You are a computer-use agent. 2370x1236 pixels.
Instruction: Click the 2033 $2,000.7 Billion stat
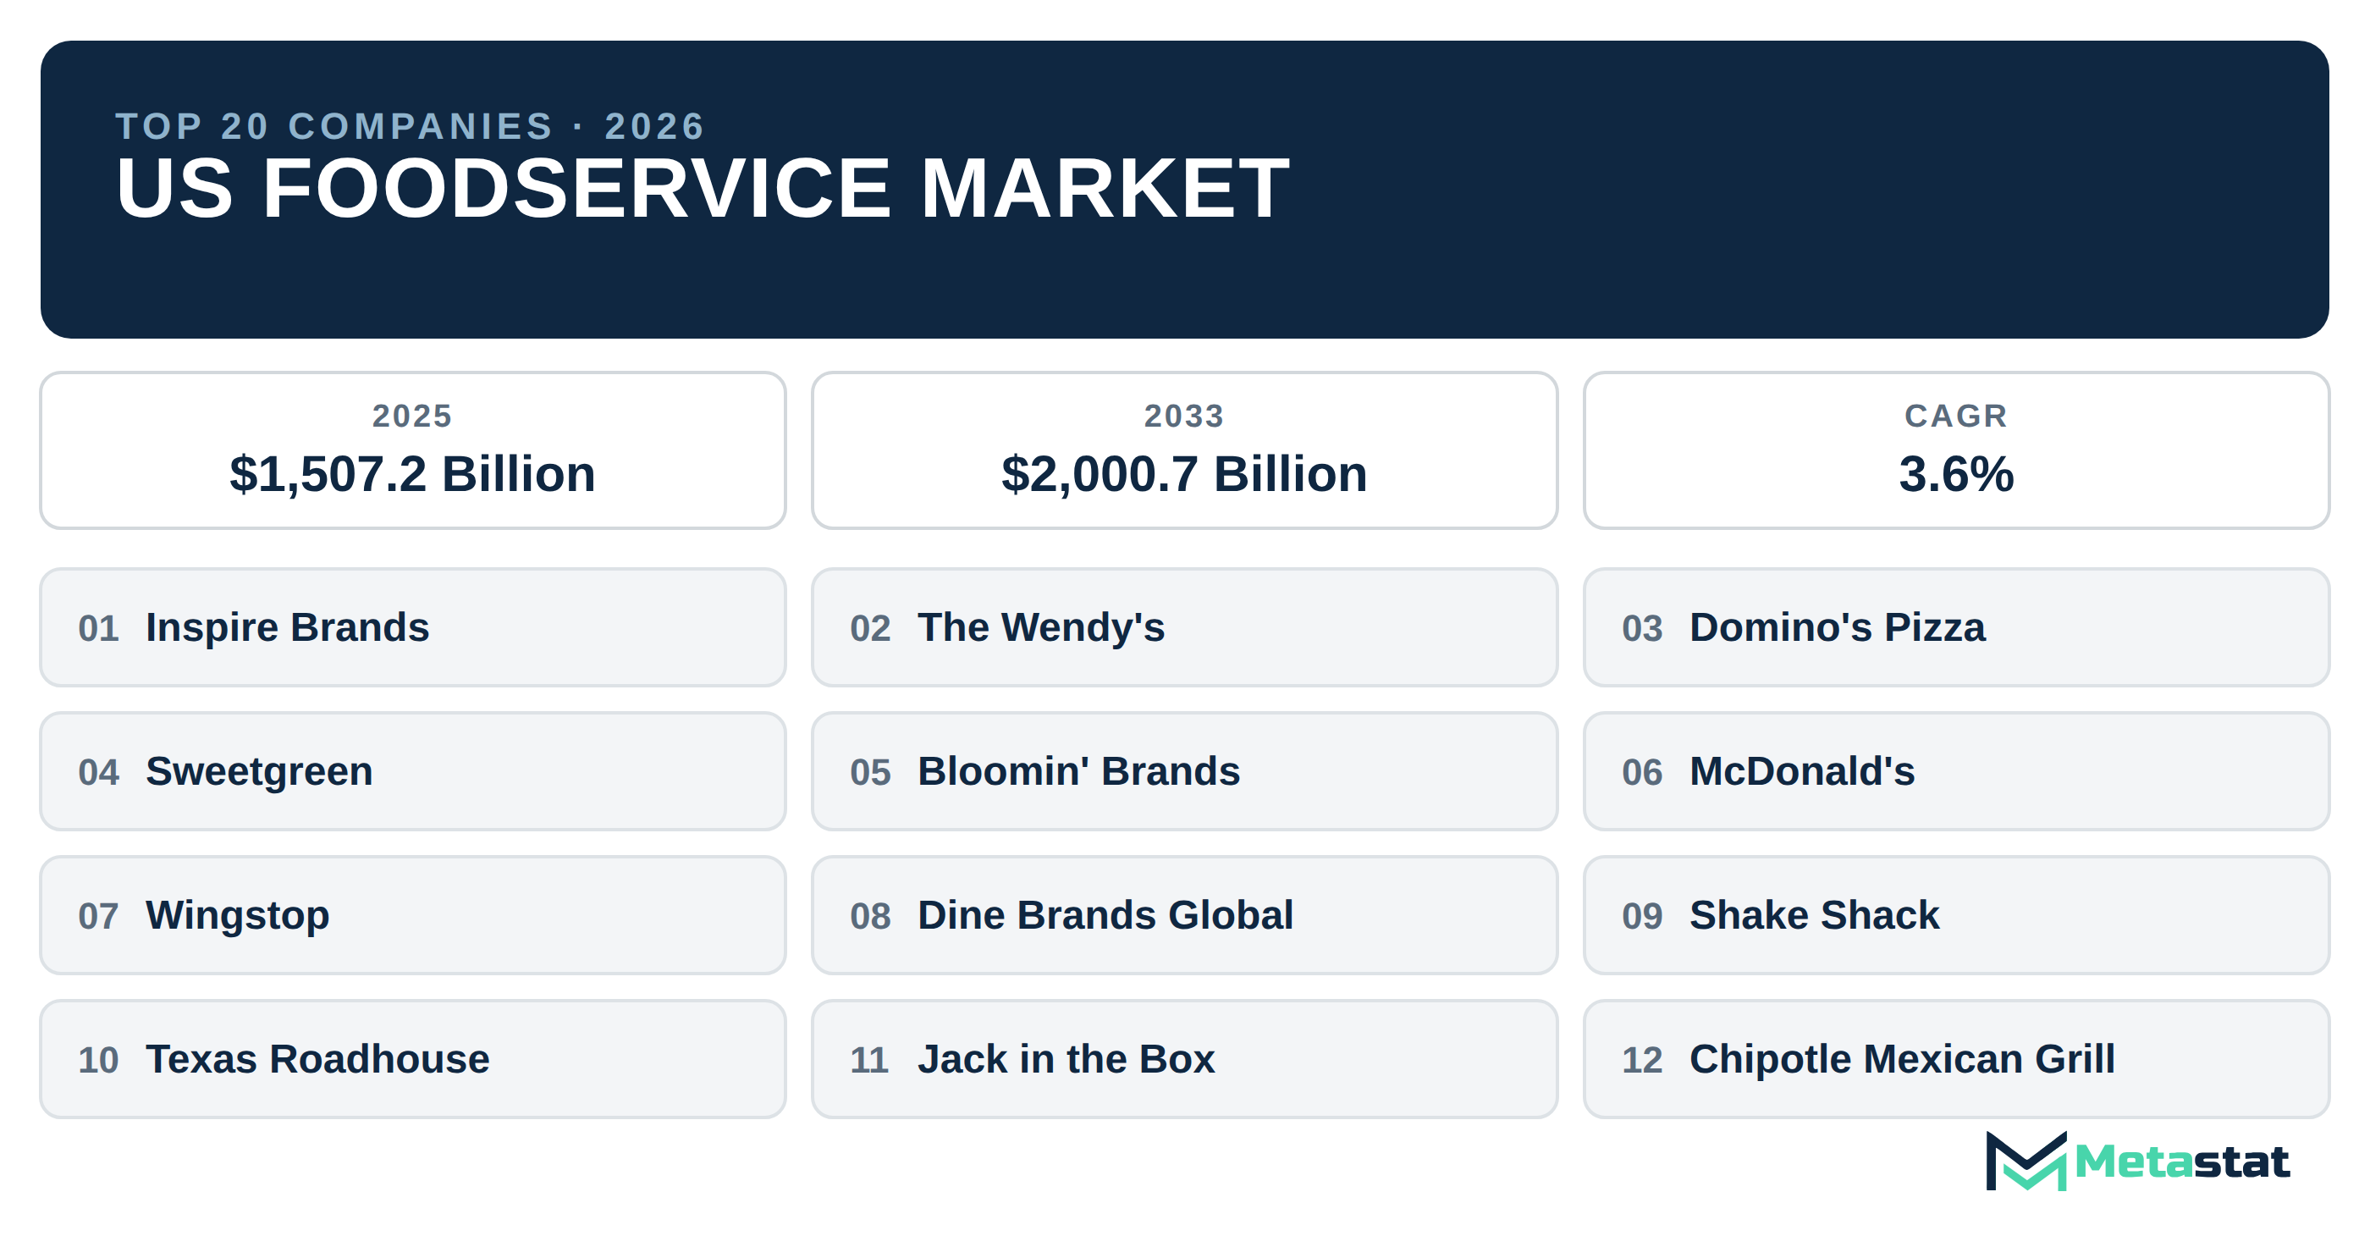point(1184,450)
